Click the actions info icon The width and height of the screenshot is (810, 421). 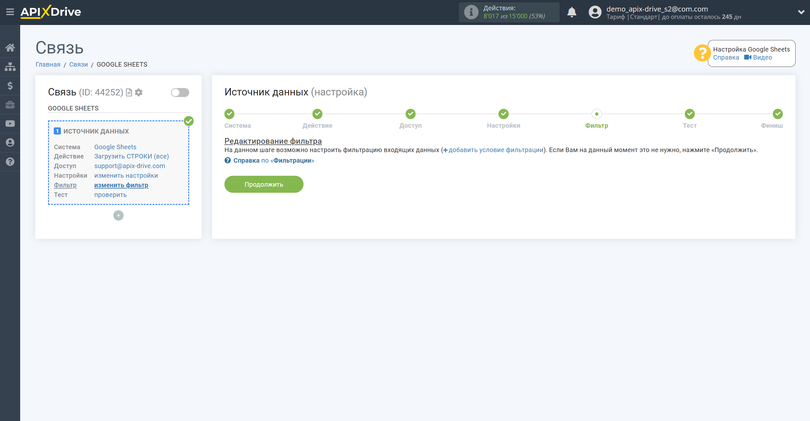click(471, 12)
